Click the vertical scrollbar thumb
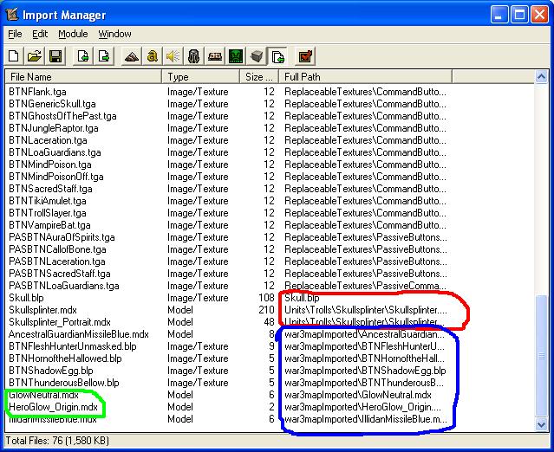The image size is (554, 452). pyautogui.click(x=541, y=357)
